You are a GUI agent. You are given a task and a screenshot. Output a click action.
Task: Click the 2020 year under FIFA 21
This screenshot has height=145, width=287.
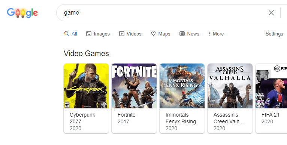(x=267, y=121)
